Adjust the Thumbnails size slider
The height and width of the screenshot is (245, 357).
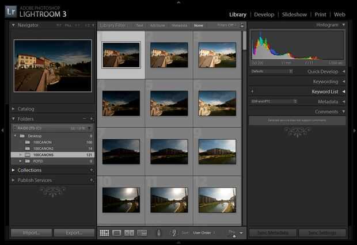pos(234,236)
